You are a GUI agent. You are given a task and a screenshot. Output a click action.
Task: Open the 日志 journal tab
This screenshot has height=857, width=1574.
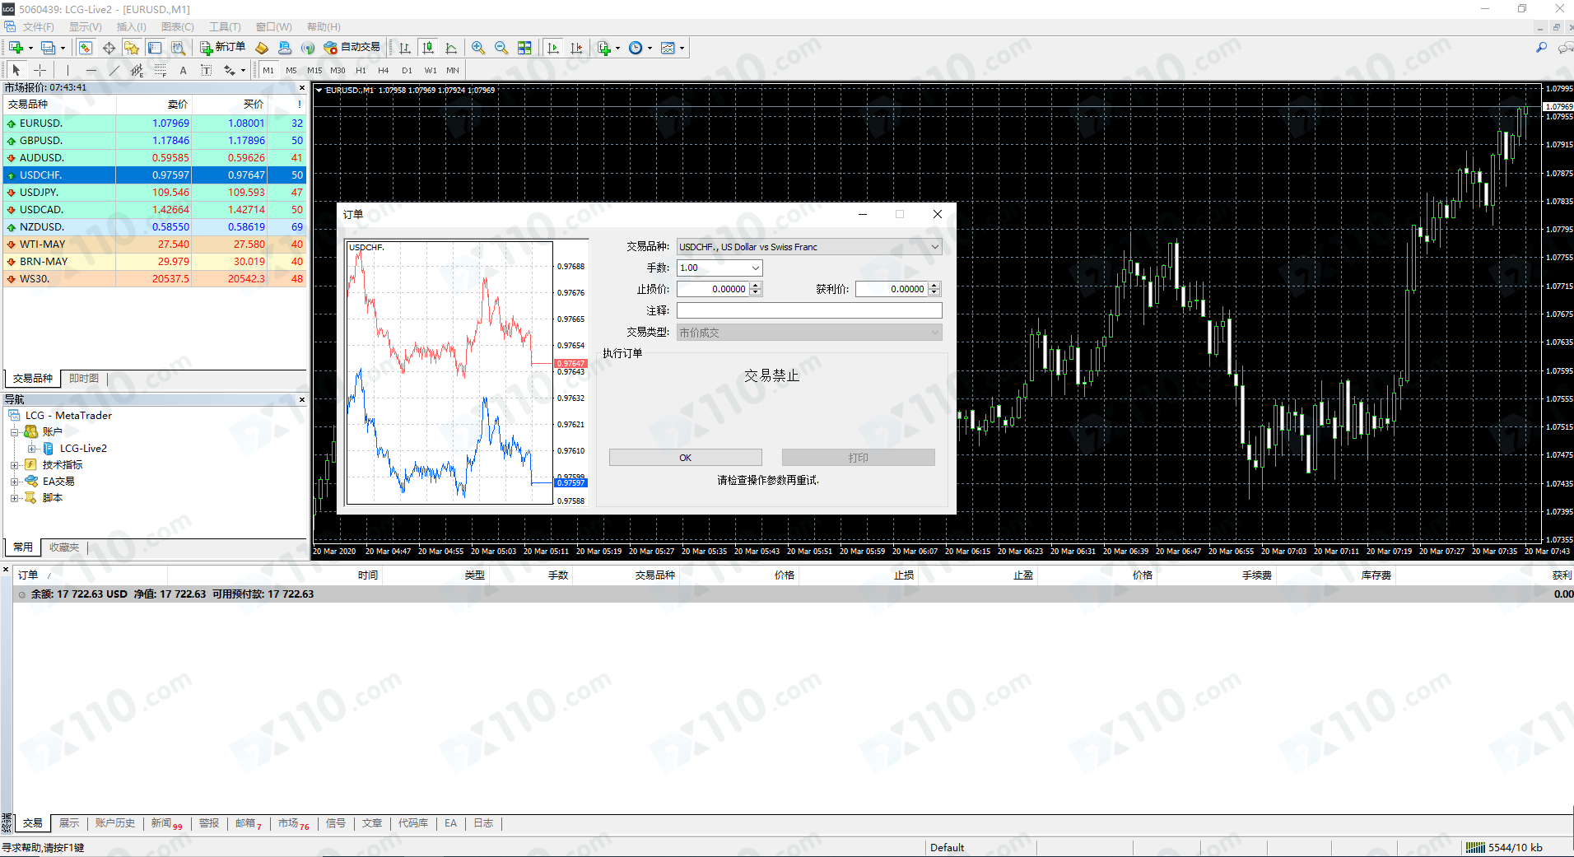[483, 823]
